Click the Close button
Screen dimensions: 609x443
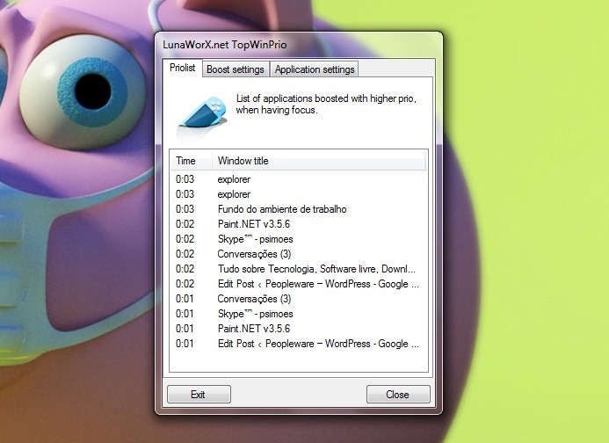398,395
